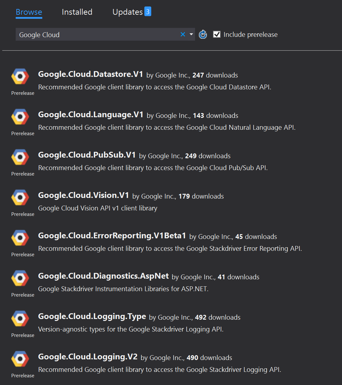
Task: Click inside the search input field
Action: click(96, 34)
